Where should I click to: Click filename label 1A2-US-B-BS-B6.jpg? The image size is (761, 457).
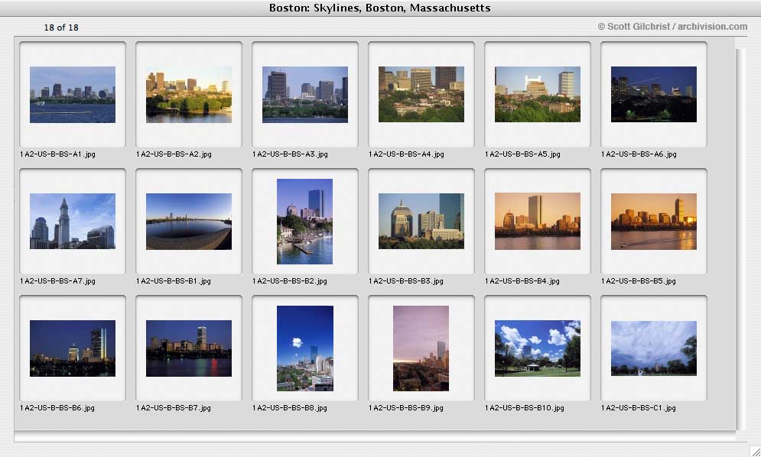point(57,408)
